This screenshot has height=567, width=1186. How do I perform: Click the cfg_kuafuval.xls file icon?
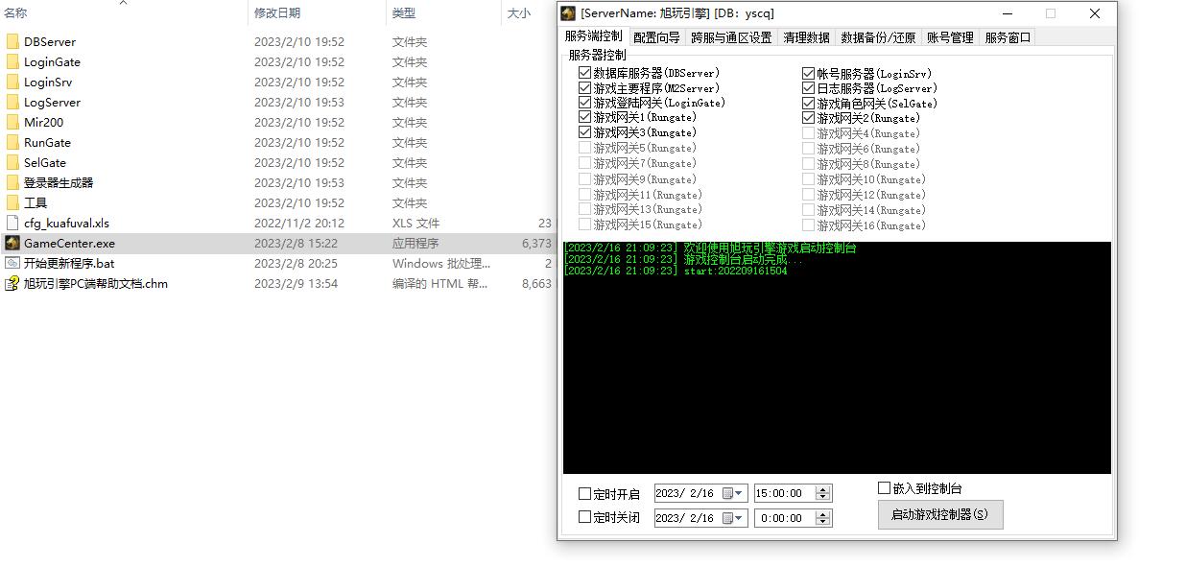[x=12, y=224]
